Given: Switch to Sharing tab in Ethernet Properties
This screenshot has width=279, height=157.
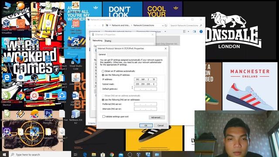Looking at the screenshot, I should pos(108,41).
